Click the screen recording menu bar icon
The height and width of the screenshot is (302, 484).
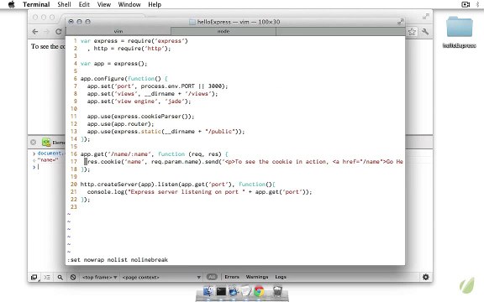point(466,4)
